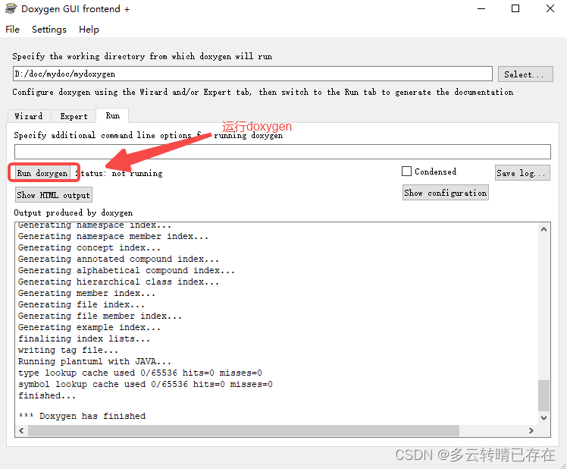Click the '*** Doxygen has finished' line
The image size is (567, 469).
pyautogui.click(x=82, y=416)
